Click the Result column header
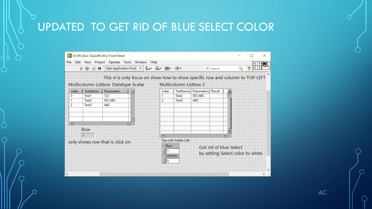This screenshot has width=372, height=209. point(216,91)
